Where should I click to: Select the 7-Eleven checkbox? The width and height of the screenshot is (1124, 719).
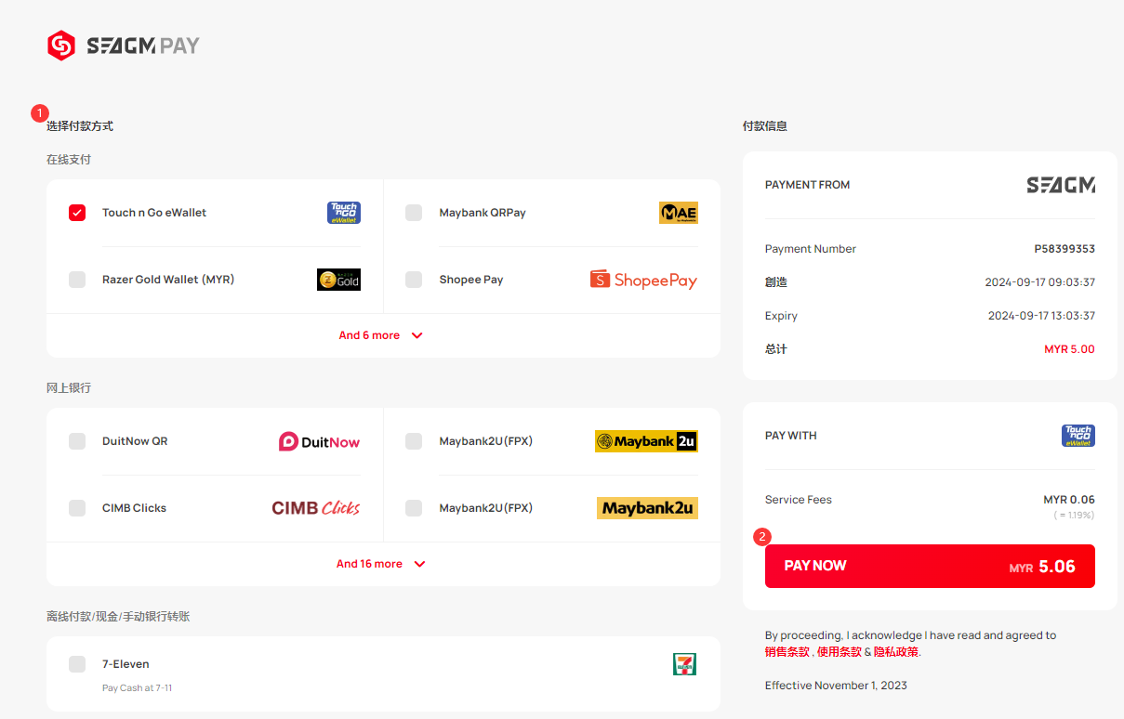tap(77, 664)
